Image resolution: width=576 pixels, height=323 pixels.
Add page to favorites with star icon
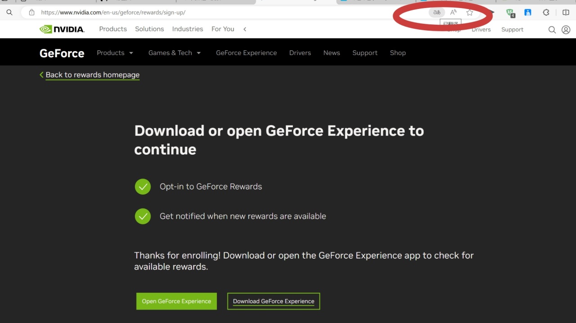pyautogui.click(x=470, y=13)
